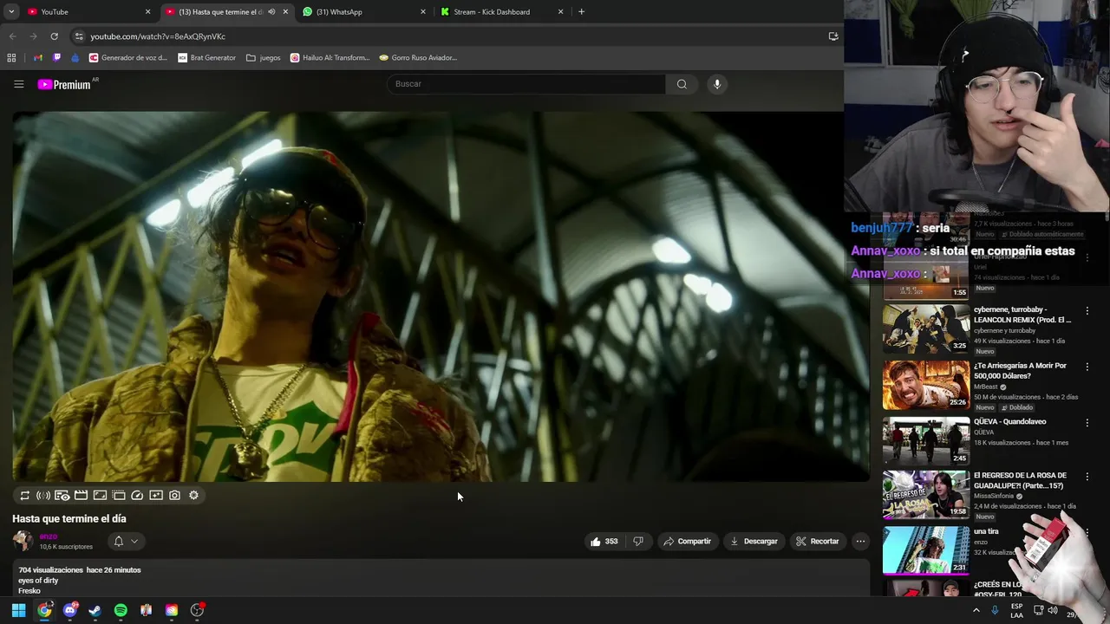This screenshot has height=624, width=1110.
Task: Open the apps grid in bookmarks bar
Action: [x=11, y=58]
